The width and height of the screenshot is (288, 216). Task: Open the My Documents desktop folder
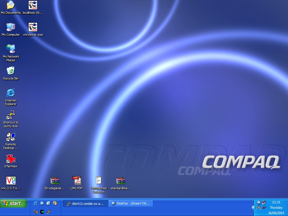click(11, 5)
